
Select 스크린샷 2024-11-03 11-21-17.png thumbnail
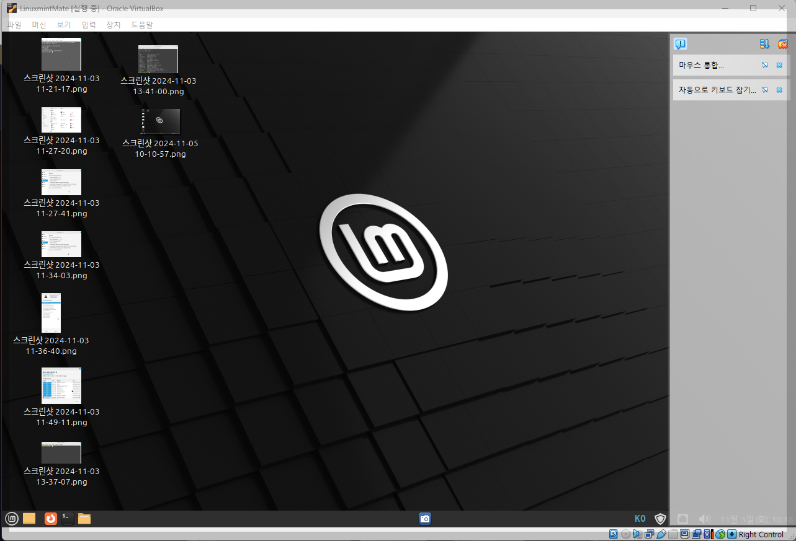61,55
